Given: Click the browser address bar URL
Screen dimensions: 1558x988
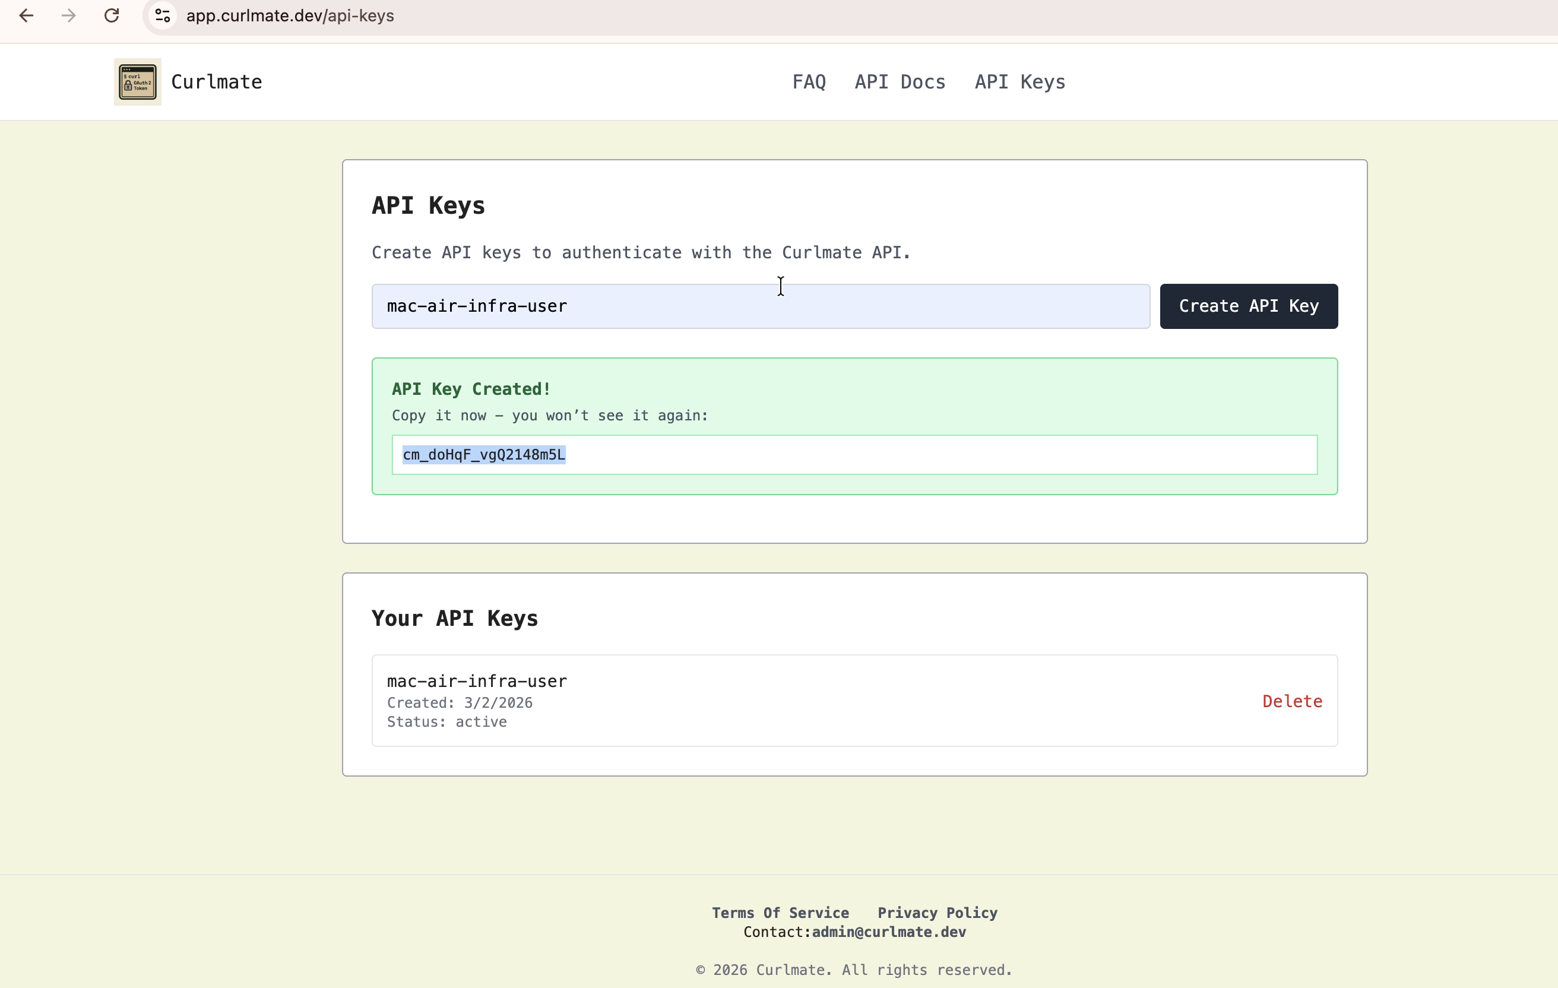Looking at the screenshot, I should [290, 15].
